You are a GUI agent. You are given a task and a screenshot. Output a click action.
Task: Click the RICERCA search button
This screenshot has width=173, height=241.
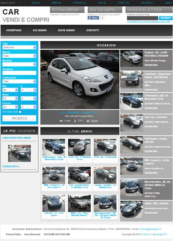coord(19,119)
